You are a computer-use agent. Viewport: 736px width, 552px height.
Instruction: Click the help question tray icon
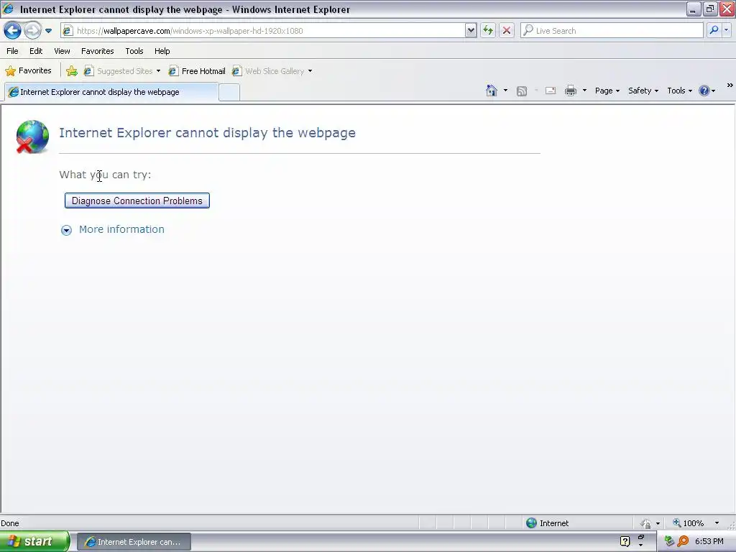coord(625,542)
